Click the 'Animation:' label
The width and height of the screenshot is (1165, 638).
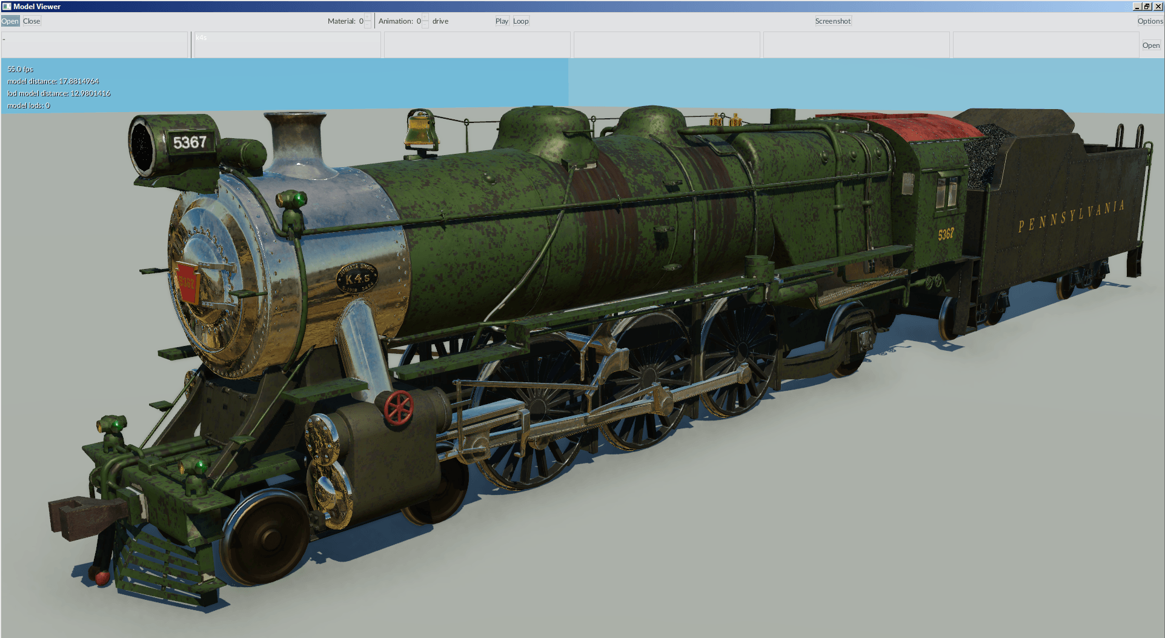click(396, 21)
